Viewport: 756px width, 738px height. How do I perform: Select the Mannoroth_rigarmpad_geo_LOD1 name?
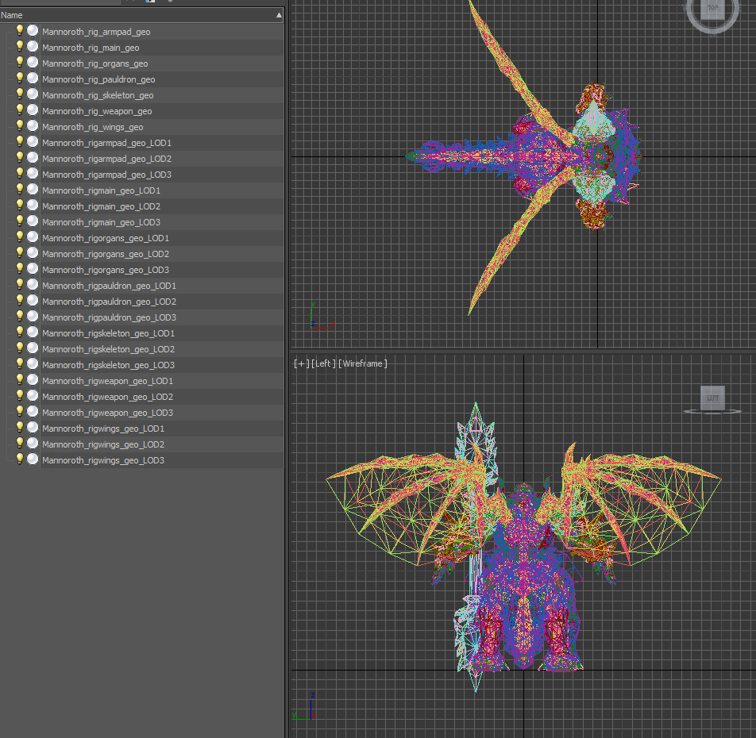click(106, 143)
